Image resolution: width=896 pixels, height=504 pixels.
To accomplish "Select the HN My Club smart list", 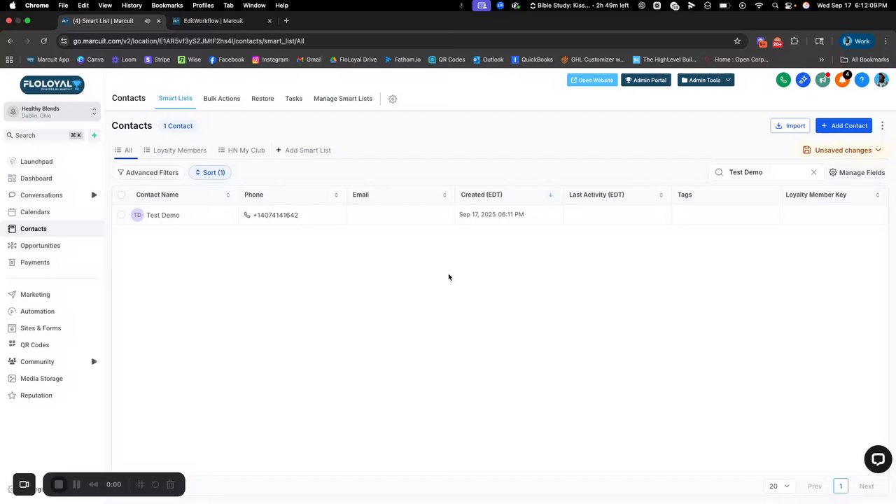I will click(x=241, y=150).
